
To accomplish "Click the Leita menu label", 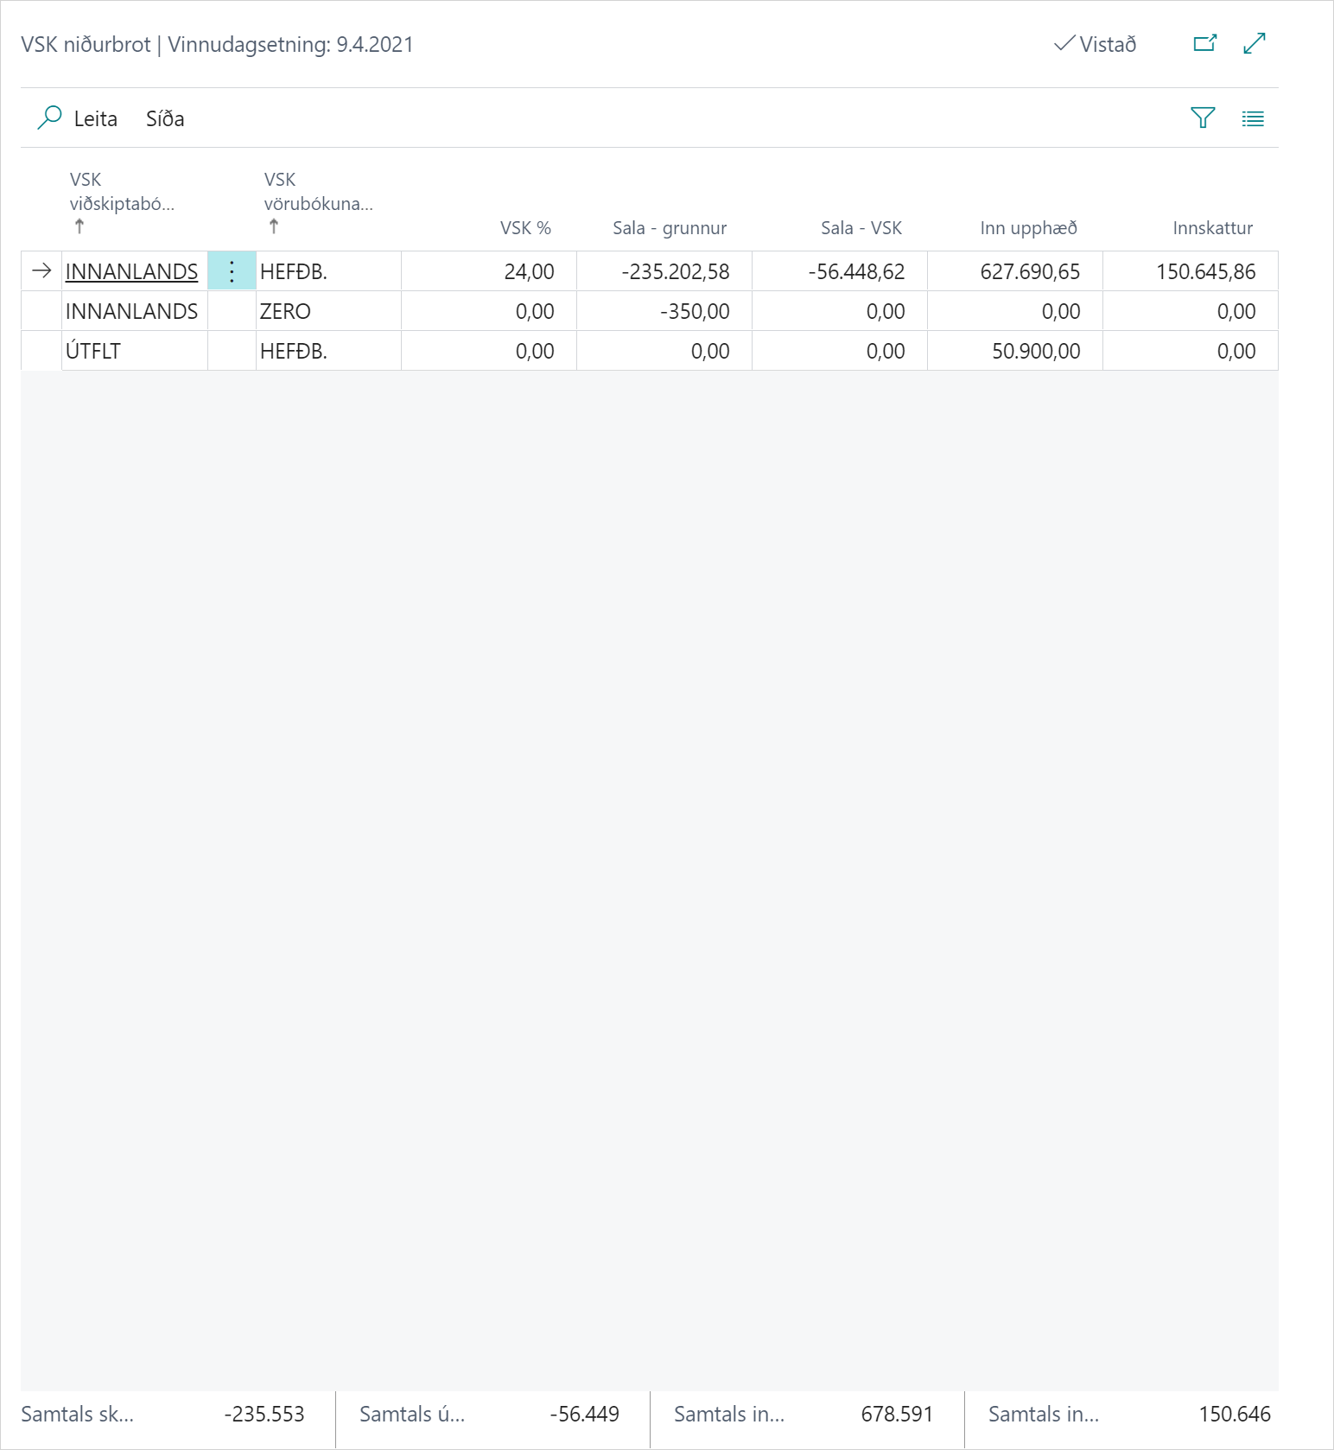I will (95, 118).
